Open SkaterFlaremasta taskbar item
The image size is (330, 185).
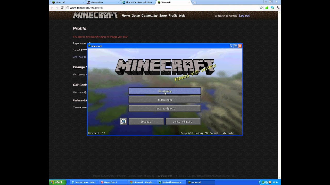coord(171,182)
